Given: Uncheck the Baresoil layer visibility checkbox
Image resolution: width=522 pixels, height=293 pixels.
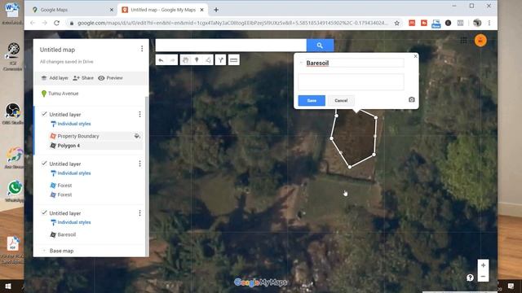Looking at the screenshot, I should tap(44, 212).
